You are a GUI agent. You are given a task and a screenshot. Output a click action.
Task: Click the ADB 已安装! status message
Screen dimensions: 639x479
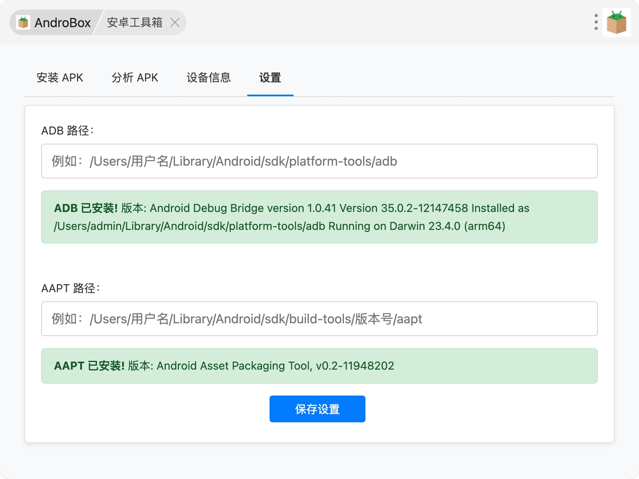coord(319,217)
